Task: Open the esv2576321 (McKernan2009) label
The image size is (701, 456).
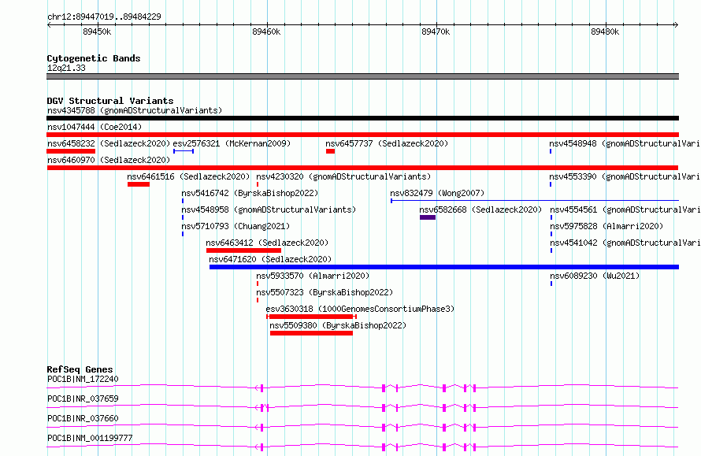Action: [232, 143]
